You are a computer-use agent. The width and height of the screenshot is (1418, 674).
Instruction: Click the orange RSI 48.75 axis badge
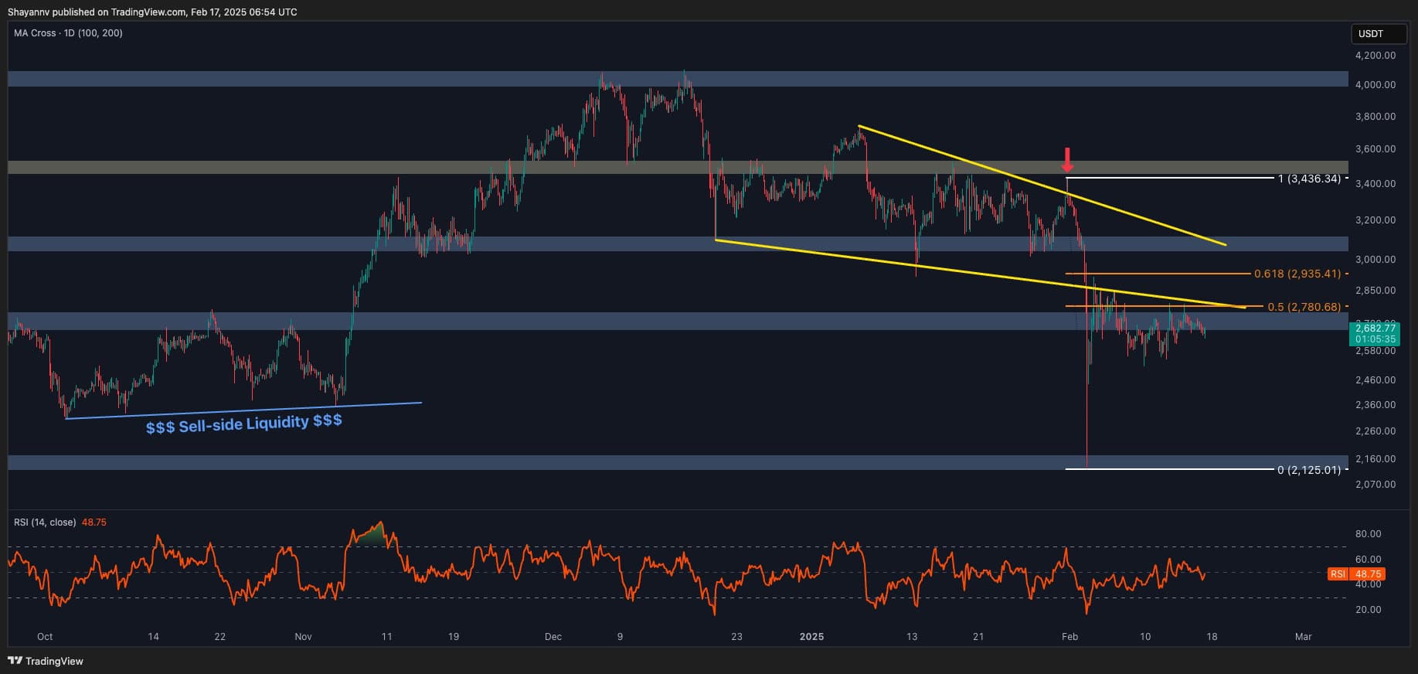(1356, 574)
